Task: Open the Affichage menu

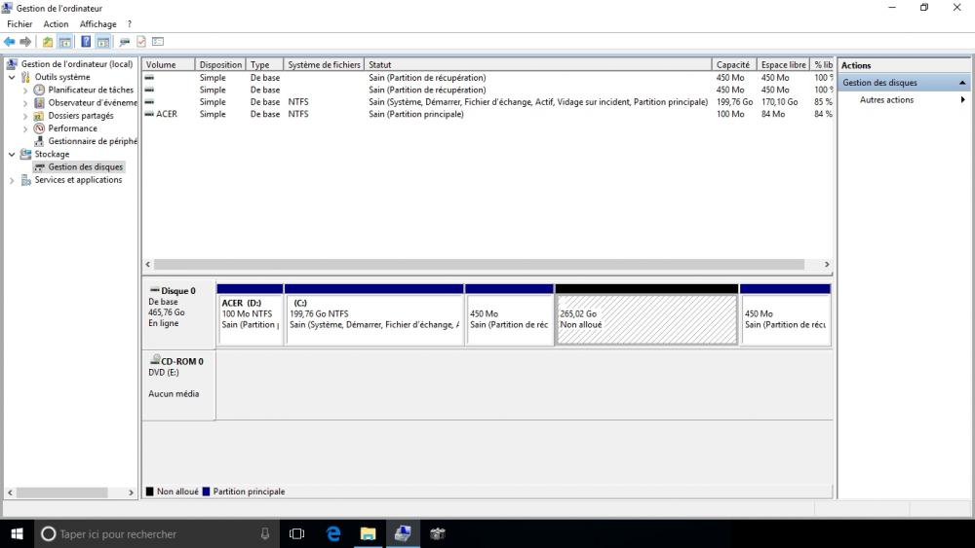Action: [97, 24]
